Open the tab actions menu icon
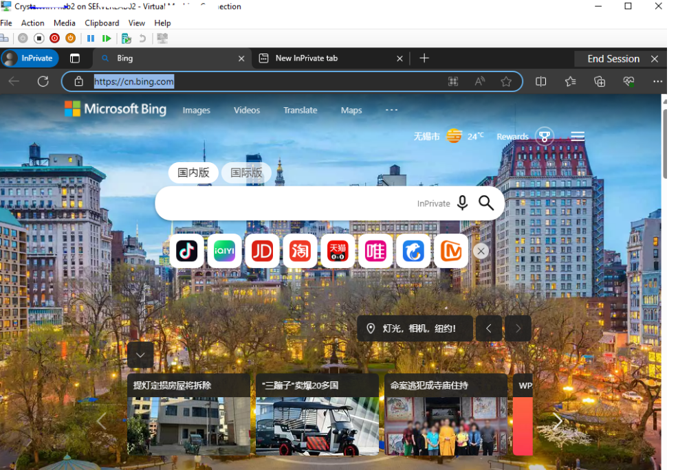 click(75, 58)
